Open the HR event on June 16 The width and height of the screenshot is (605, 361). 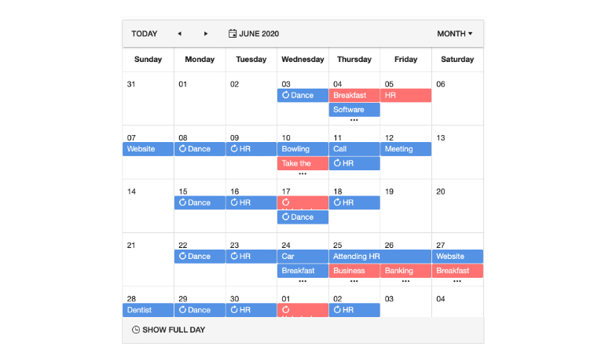pos(251,202)
